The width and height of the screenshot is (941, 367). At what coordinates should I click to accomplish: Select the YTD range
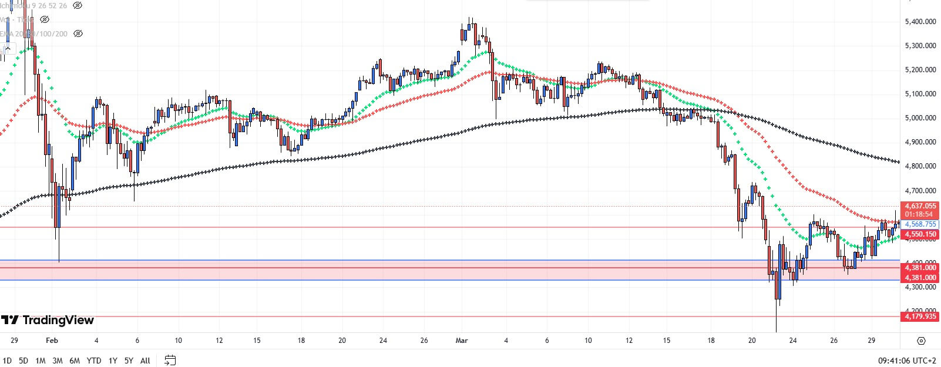pyautogui.click(x=93, y=361)
